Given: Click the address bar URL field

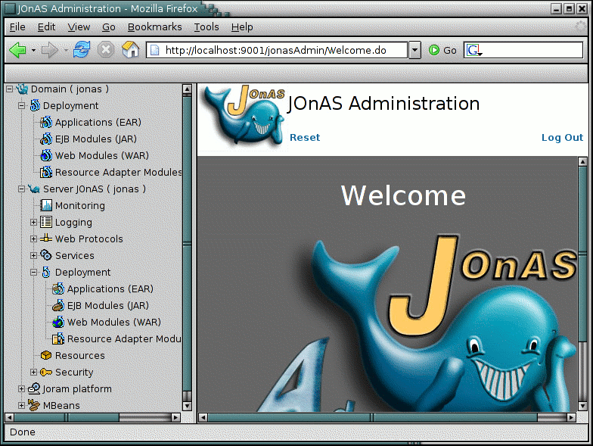Looking at the screenshot, I should point(277,50).
